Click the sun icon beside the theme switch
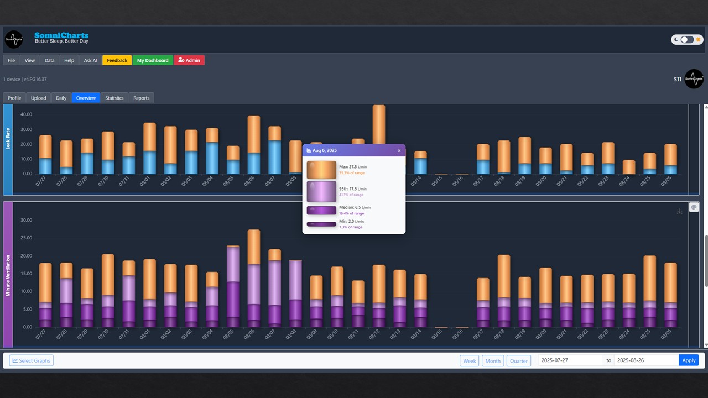This screenshot has width=708, height=398. click(699, 40)
